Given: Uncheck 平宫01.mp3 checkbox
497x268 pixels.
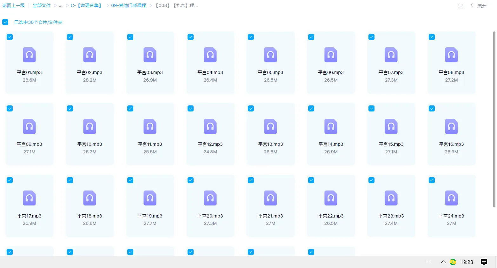Looking at the screenshot, I should [10, 37].
